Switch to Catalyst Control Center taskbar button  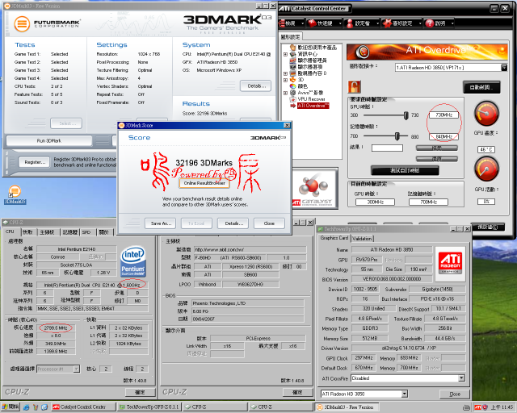[83, 407]
